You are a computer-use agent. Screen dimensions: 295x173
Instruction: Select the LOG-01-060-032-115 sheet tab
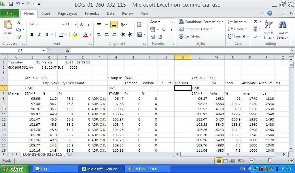click(x=42, y=154)
